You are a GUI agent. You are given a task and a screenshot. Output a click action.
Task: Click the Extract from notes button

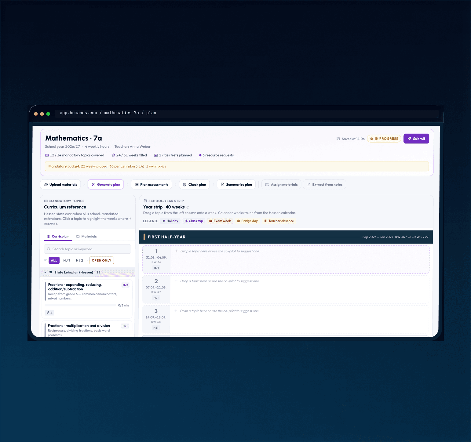(324, 184)
